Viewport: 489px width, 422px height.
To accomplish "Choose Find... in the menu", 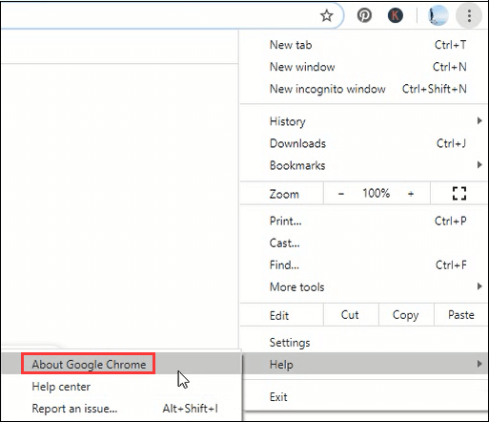I will 364,265.
